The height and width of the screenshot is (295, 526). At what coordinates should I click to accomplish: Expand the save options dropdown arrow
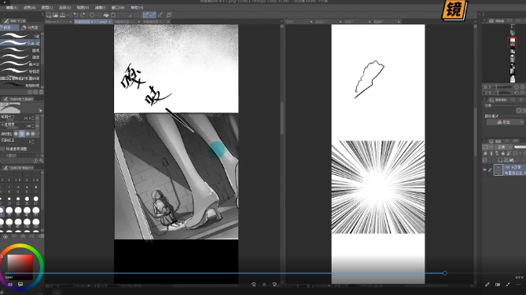click(x=68, y=15)
